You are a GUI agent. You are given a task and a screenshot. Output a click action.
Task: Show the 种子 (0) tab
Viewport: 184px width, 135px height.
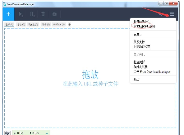tap(46, 25)
